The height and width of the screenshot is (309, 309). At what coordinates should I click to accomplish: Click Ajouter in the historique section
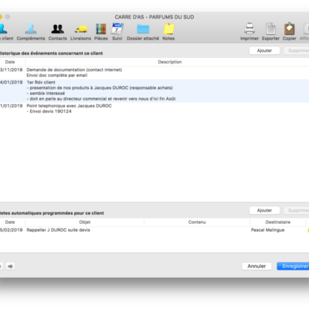pyautogui.click(x=264, y=50)
